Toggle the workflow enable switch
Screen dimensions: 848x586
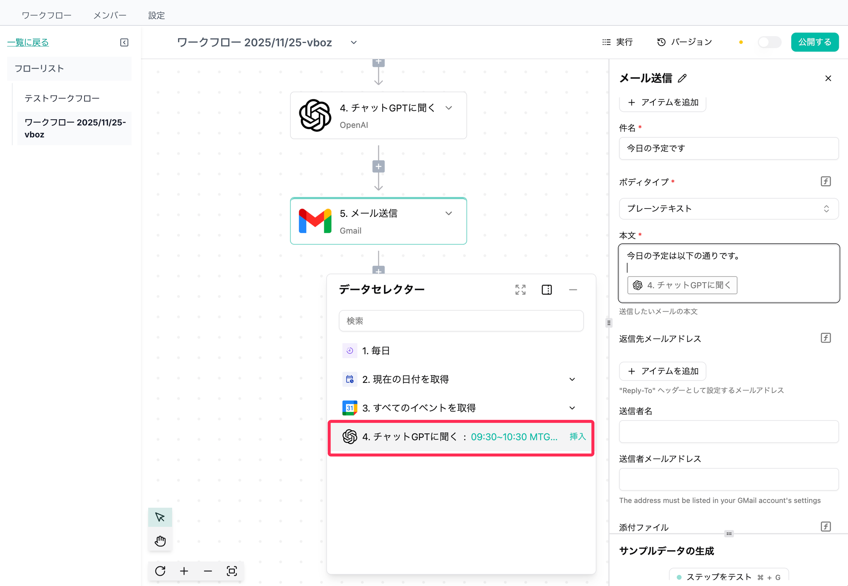769,42
